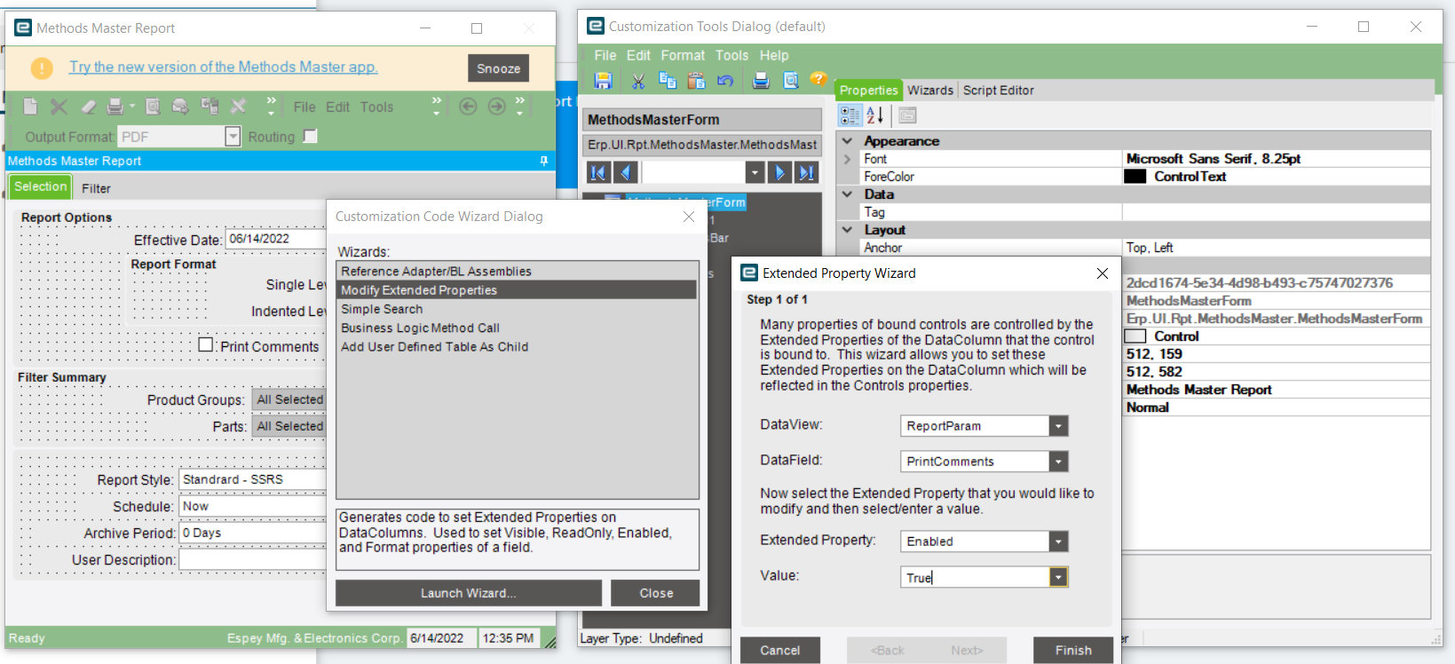
Task: Open the DataField dropdown showing PrintComments
Action: pos(1058,462)
